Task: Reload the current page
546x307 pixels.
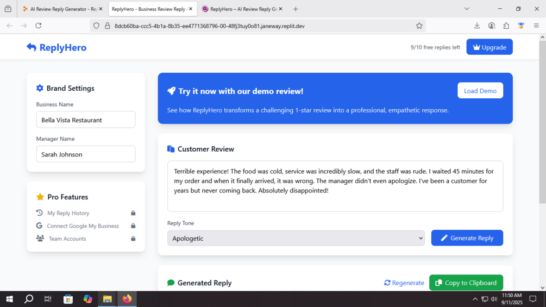Action: (39, 26)
